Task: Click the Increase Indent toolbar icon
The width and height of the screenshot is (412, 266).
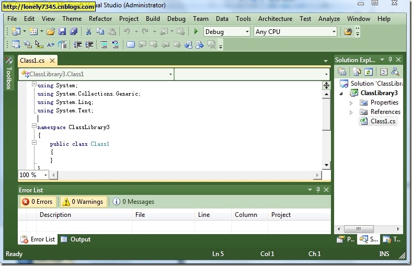Action: (x=89, y=44)
